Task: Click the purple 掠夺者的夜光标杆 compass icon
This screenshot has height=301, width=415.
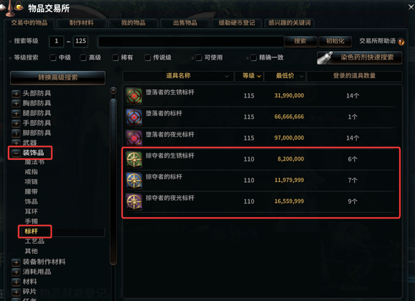Action: pos(135,201)
